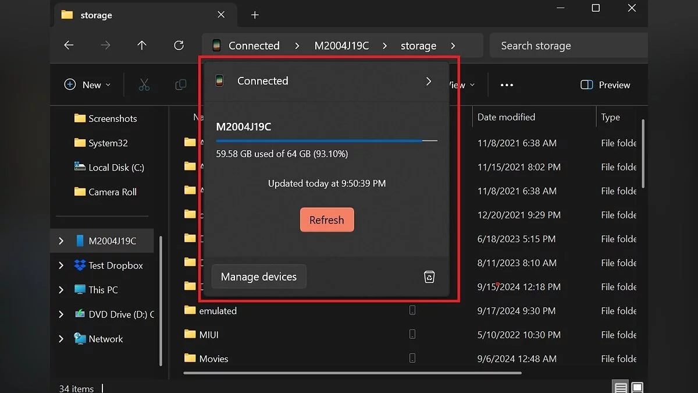This screenshot has width=698, height=393.
Task: Click the Manage devices button
Action: (x=259, y=277)
